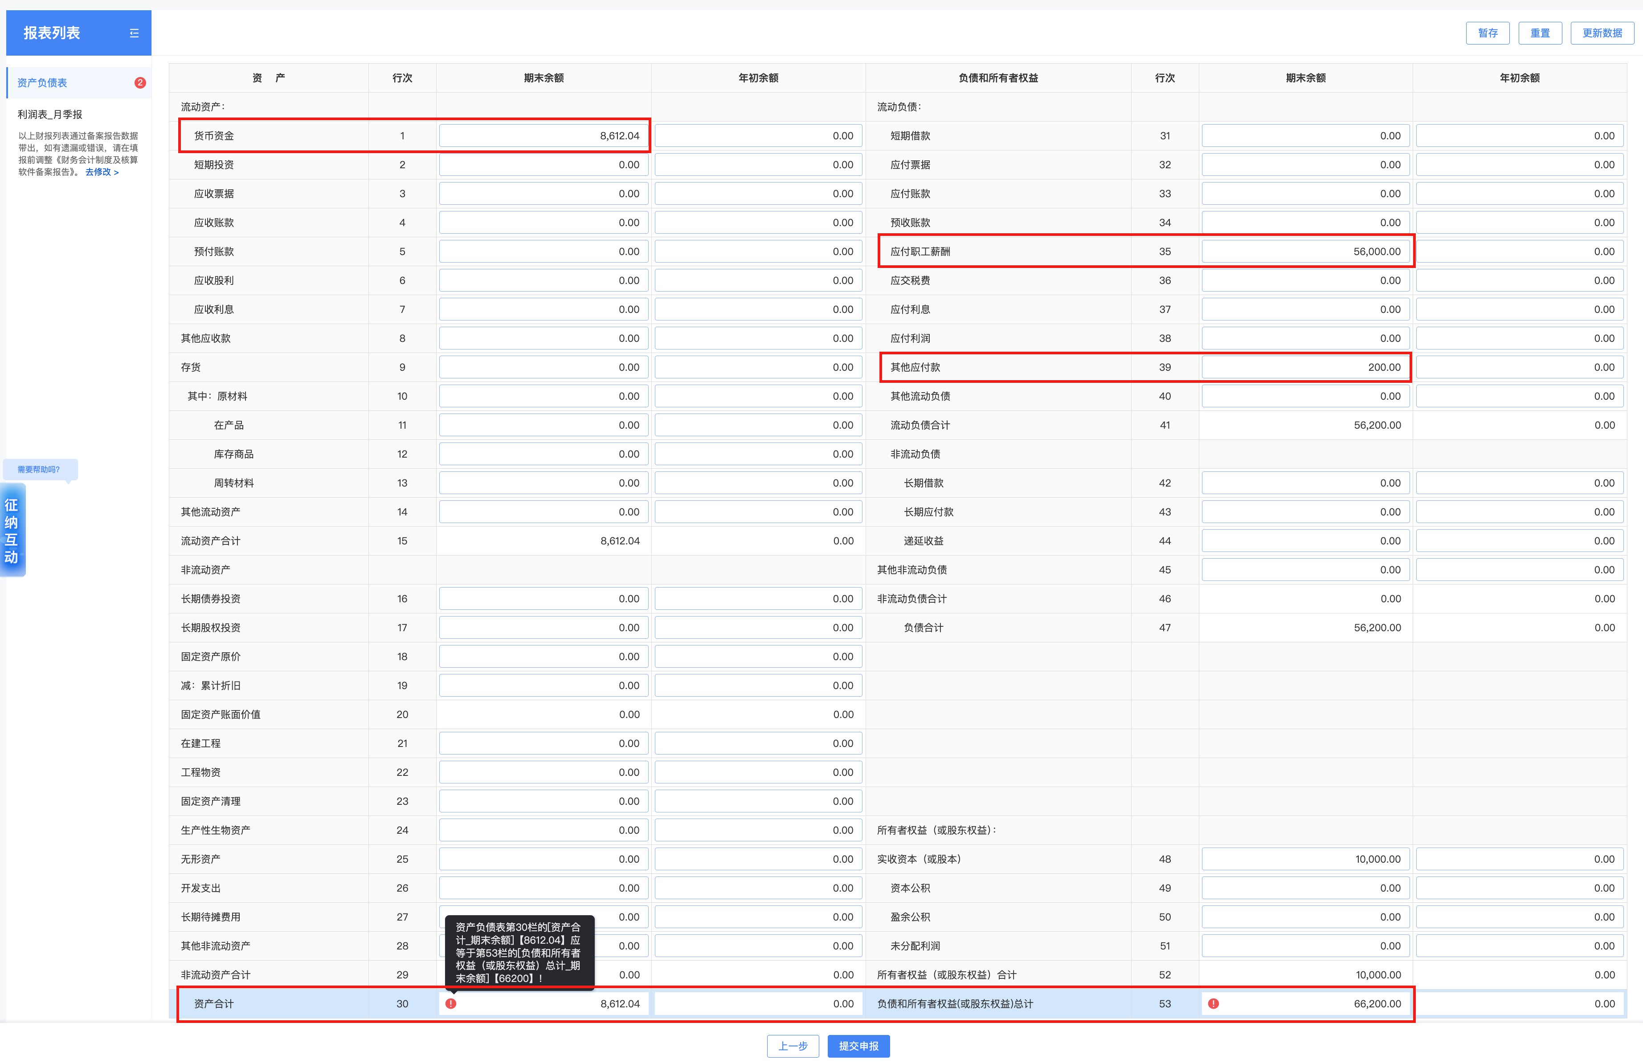
Task: Edit 应付职工薪酬 期末余额 field
Action: coord(1305,252)
